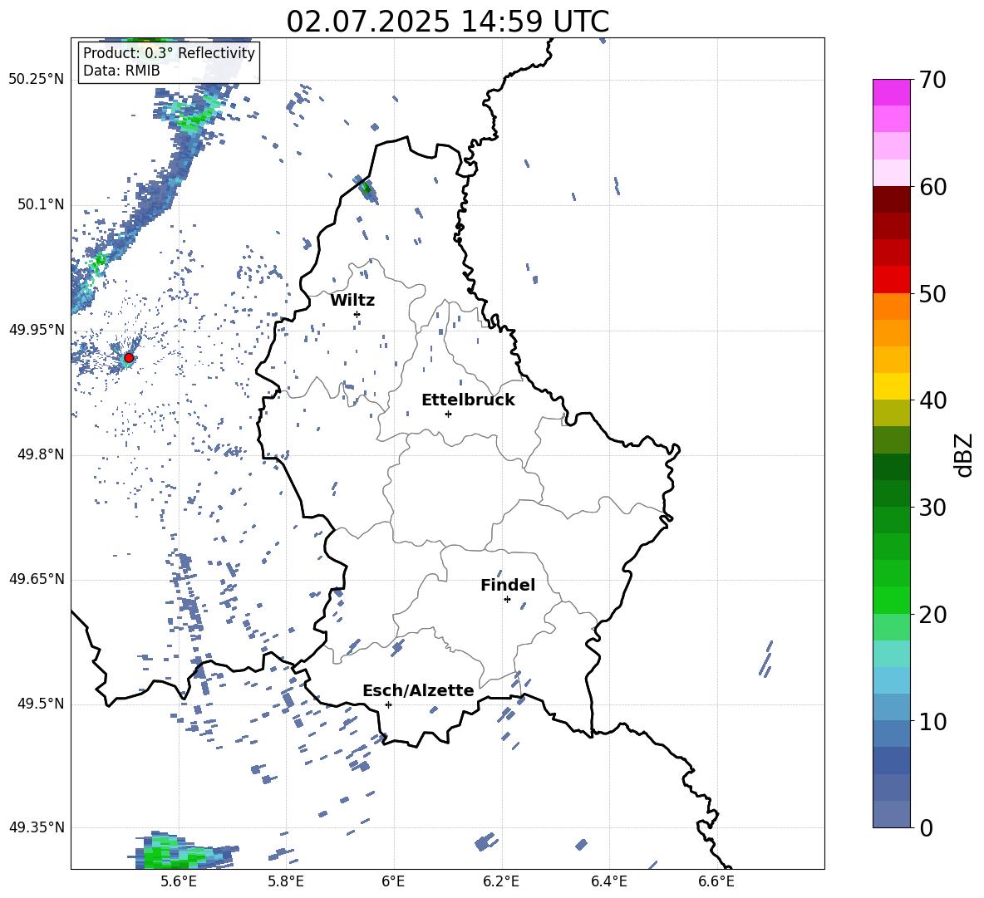Click the Esch/Alzette station cross marker
This screenshot has height=898, width=984.
pyautogui.click(x=388, y=704)
